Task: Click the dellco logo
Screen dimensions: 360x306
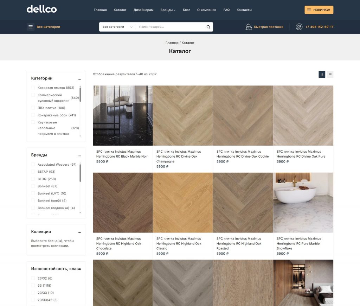Action: [41, 9]
